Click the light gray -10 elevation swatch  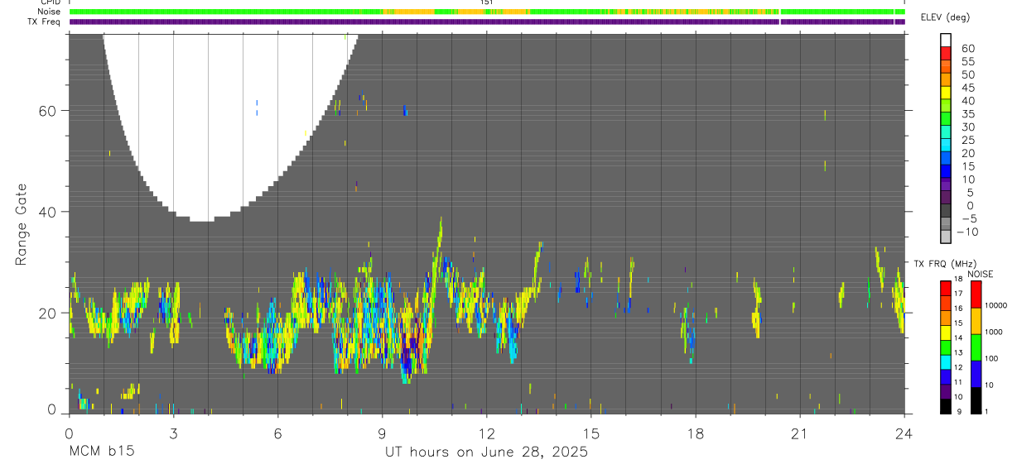point(945,237)
